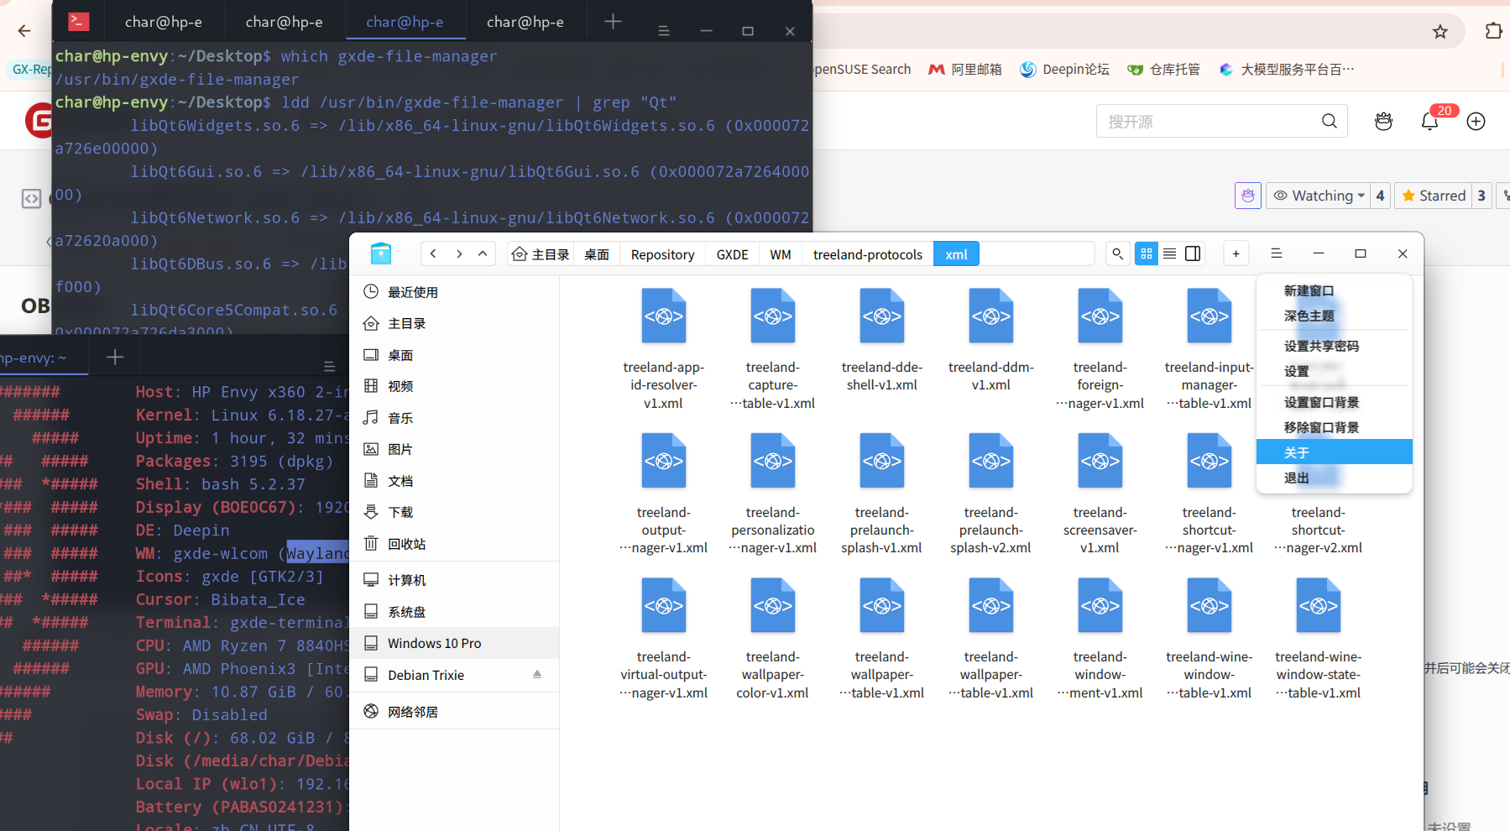Click 主目录 breadcrumb home segment
Viewport: 1510px width, 831px height.
(541, 254)
